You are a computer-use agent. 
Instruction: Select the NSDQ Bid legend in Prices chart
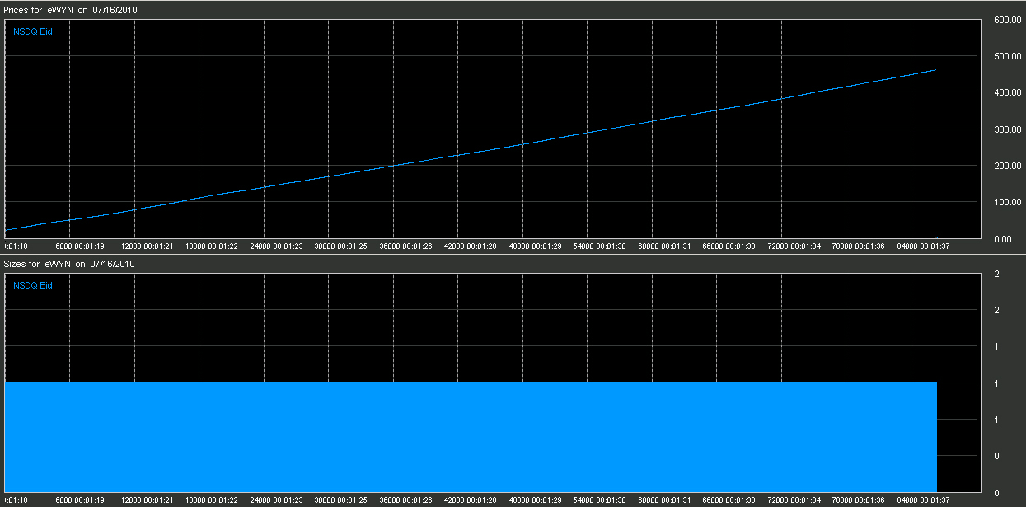point(33,31)
